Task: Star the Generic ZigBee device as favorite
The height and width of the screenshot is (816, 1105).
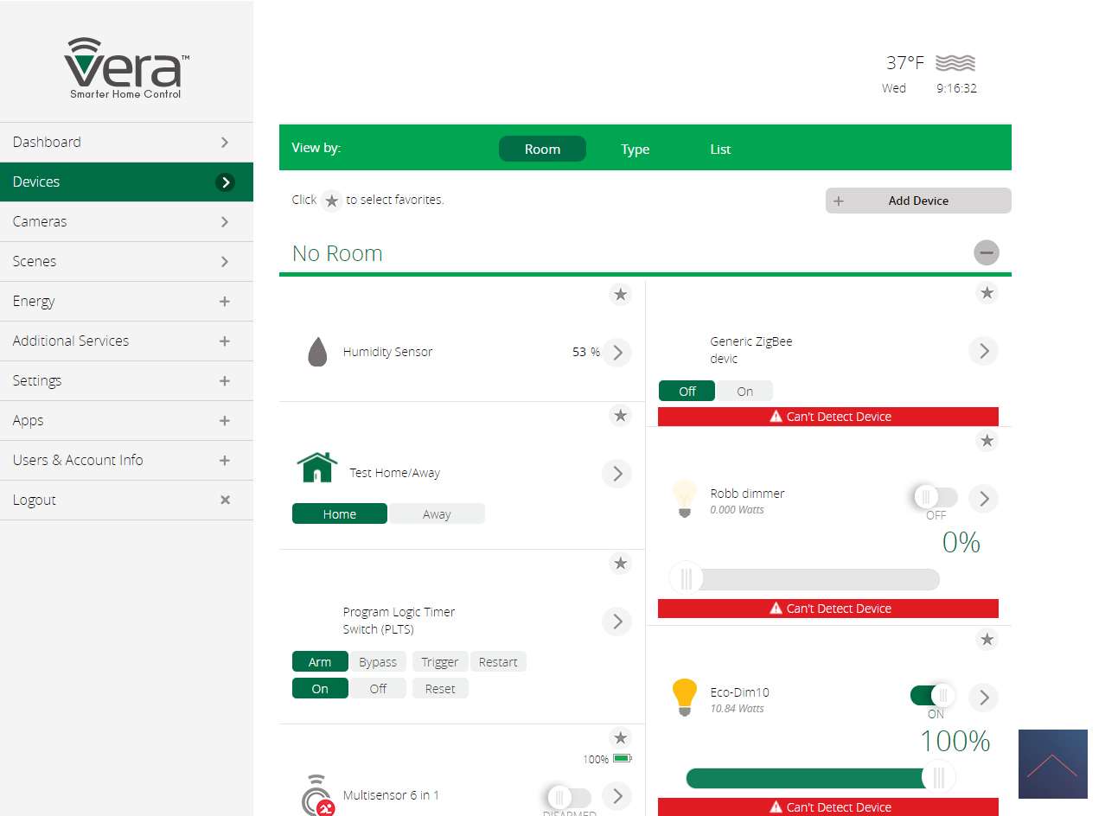Action: tap(987, 293)
